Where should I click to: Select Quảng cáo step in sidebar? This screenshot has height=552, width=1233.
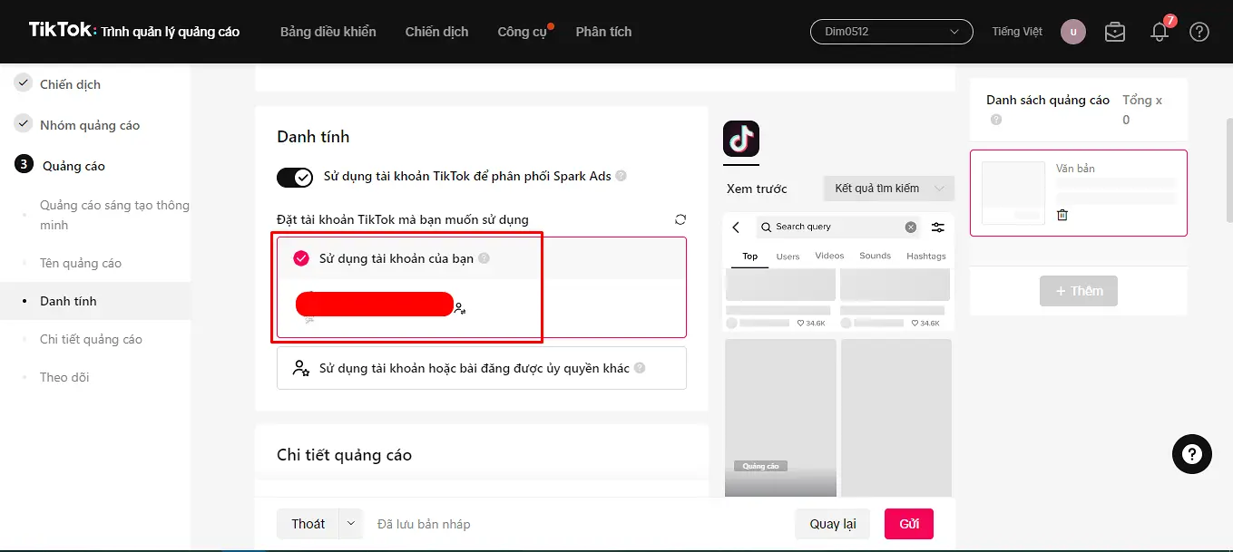pyautogui.click(x=74, y=166)
